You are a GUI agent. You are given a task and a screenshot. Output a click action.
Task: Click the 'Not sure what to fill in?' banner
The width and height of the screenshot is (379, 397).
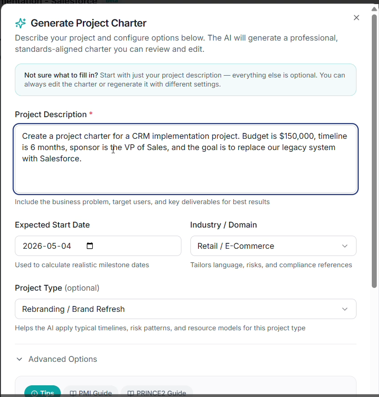point(185,80)
